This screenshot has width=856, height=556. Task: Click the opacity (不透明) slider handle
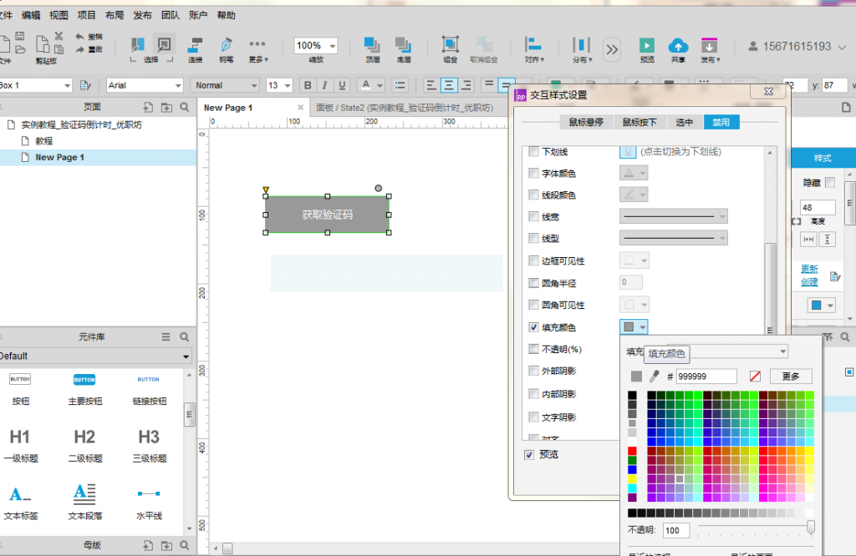(x=810, y=527)
